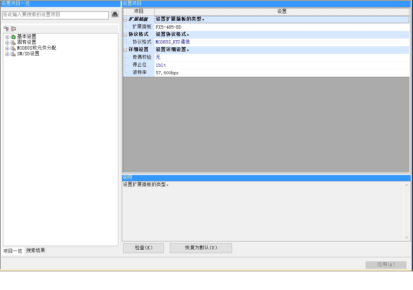Click the 检查(K) button
Screen dimensions: 413x290
(143, 248)
